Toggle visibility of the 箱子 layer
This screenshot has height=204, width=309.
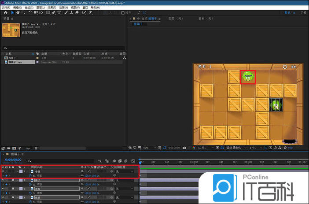coord(4,180)
